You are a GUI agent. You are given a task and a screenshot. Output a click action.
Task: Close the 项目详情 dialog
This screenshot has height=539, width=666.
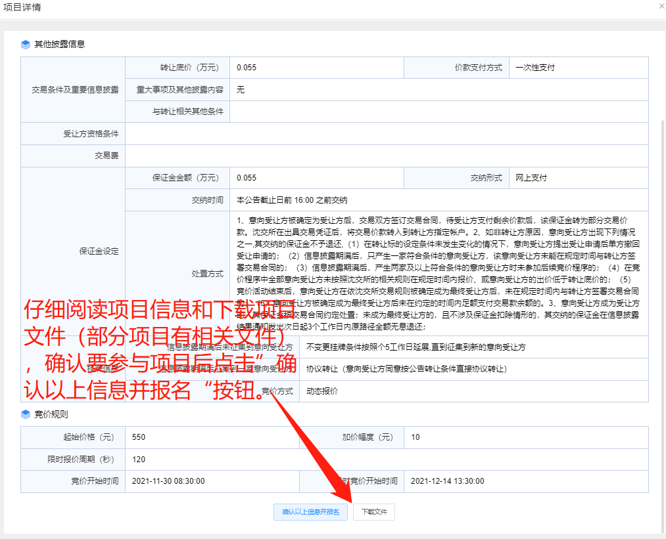pos(661,5)
